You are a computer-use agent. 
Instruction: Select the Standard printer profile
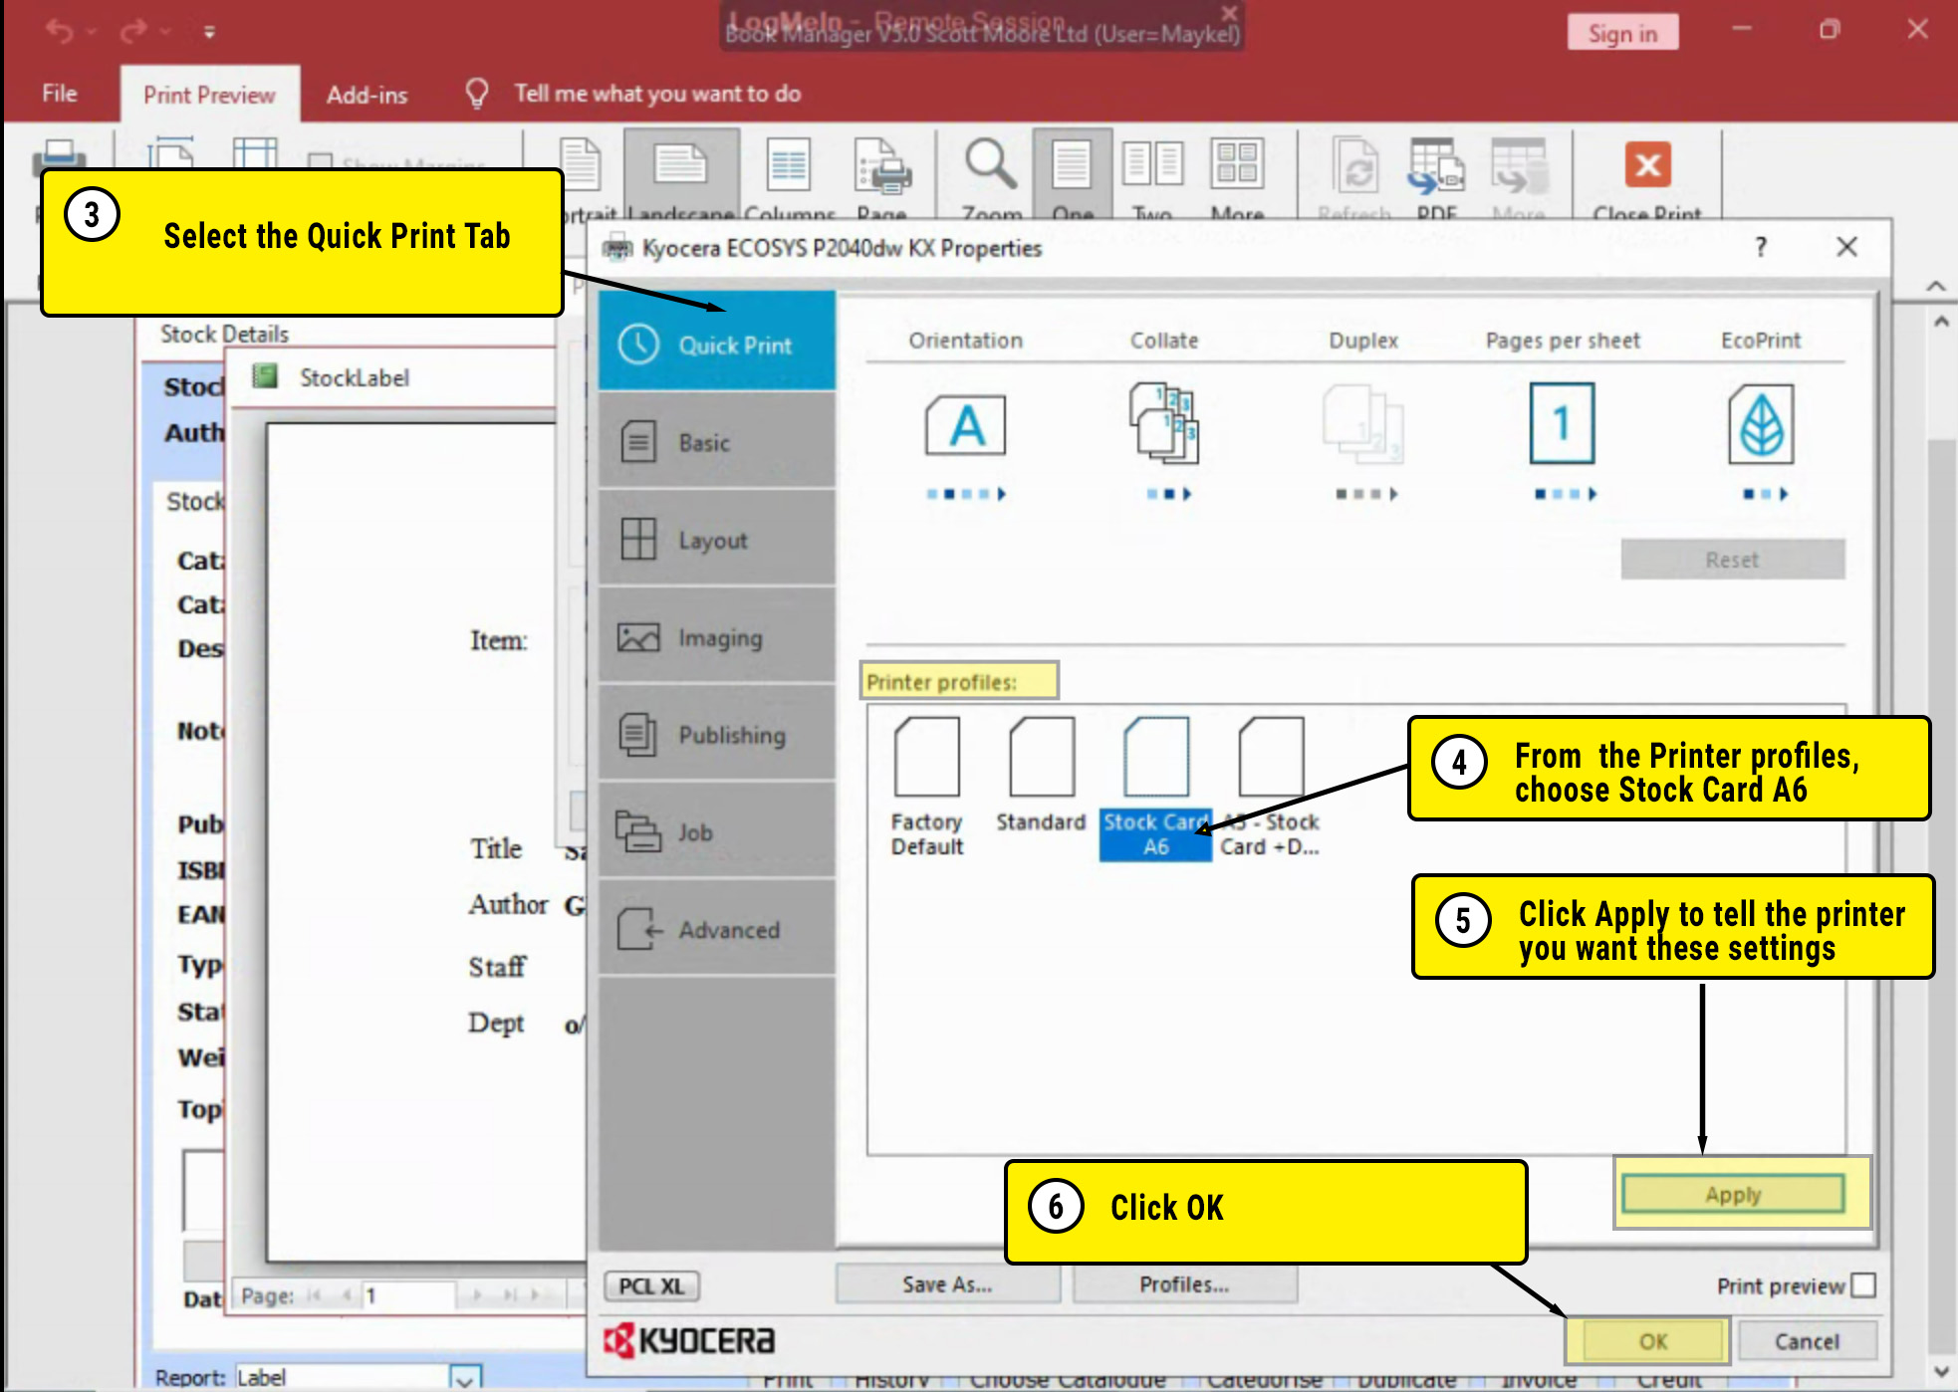(x=1041, y=775)
